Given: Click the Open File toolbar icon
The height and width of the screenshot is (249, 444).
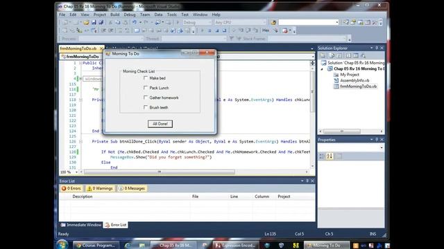Looking at the screenshot, I should pyautogui.click(x=86, y=22).
